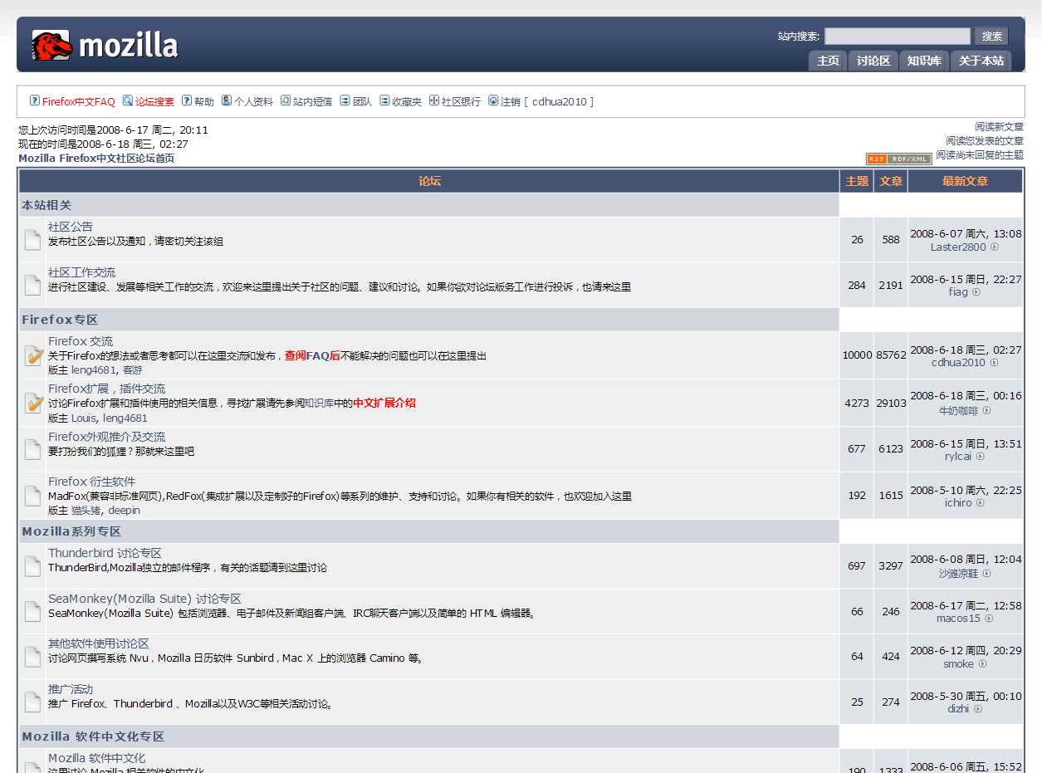1042x773 pixels.
Task: Click post count 85762 cell
Action: 891,355
